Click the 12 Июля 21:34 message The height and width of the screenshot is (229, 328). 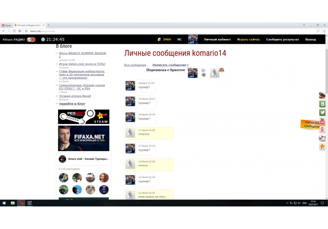140,180
